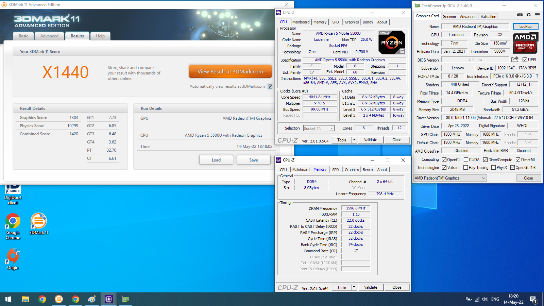544x306 pixels.
Task: Click 3DMark orange taskbar icon
Action: (59, 299)
